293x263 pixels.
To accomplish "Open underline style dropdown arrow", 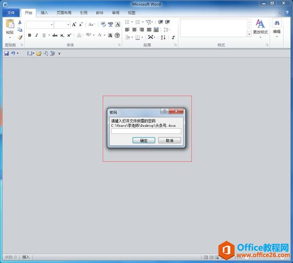I will (x=49, y=35).
